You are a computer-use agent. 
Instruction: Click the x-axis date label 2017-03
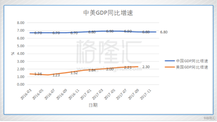point(98,94)
